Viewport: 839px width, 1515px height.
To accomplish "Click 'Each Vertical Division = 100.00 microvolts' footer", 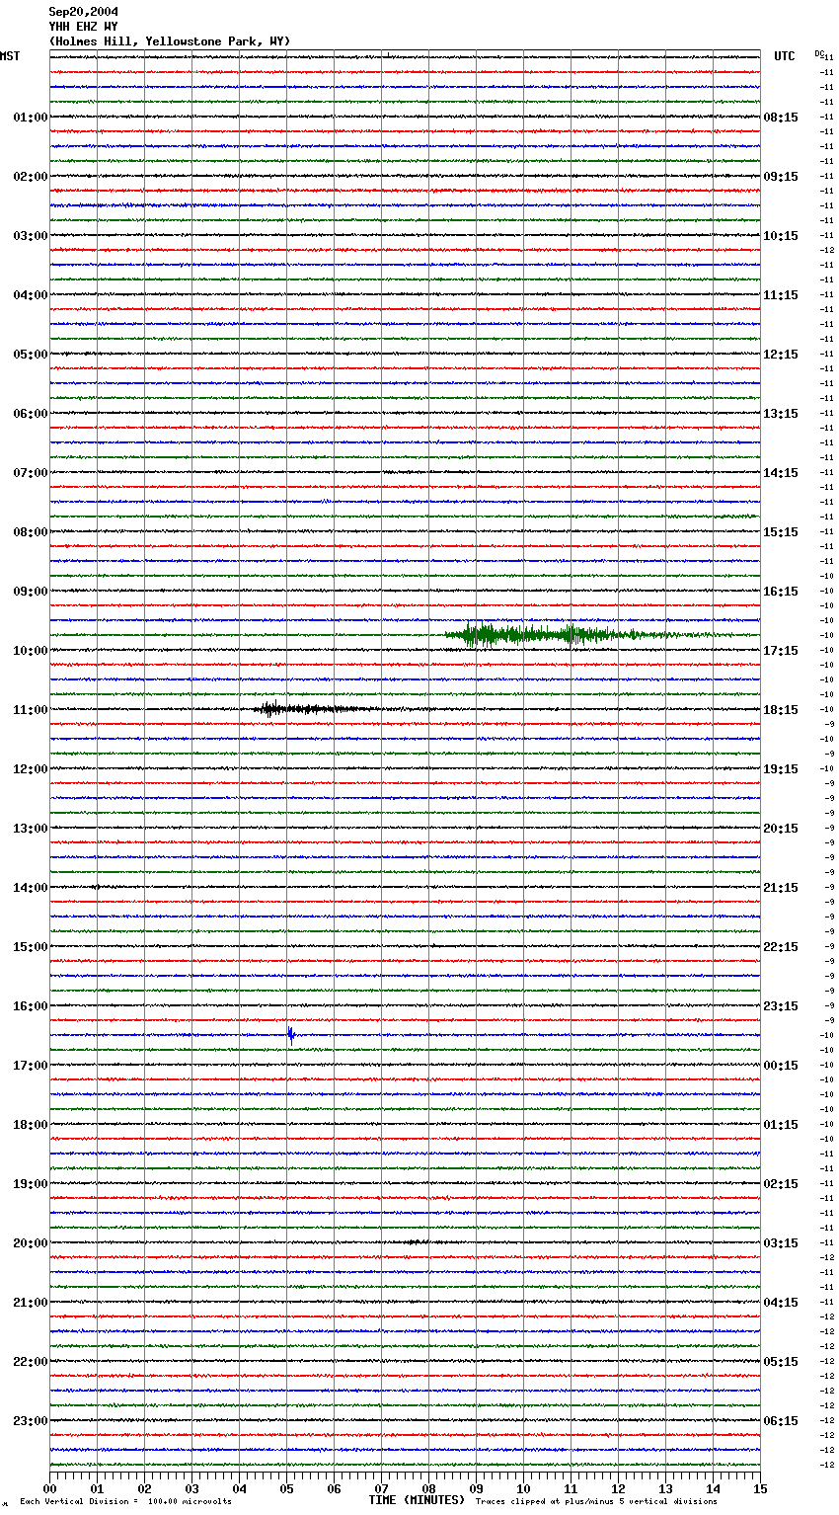I will pyautogui.click(x=126, y=1501).
